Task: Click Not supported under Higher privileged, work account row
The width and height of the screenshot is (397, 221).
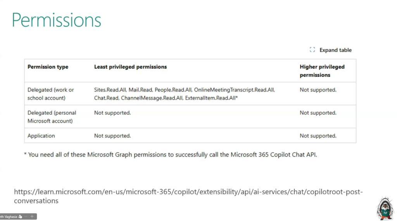Action: [318, 90]
